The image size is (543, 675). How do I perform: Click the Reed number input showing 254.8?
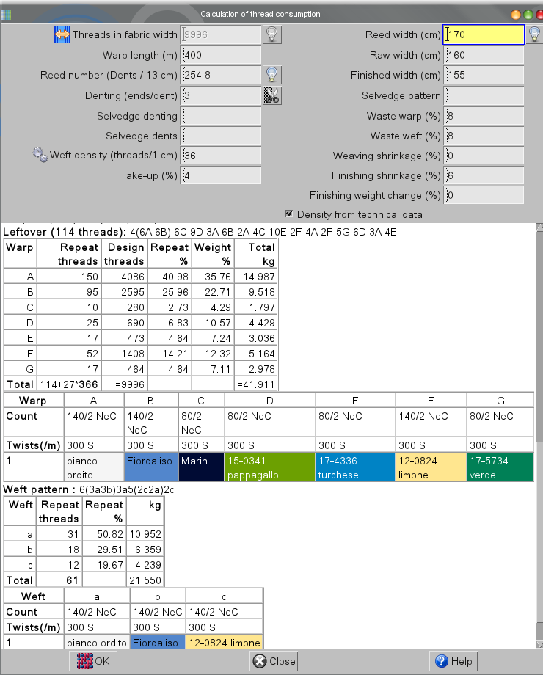click(220, 75)
